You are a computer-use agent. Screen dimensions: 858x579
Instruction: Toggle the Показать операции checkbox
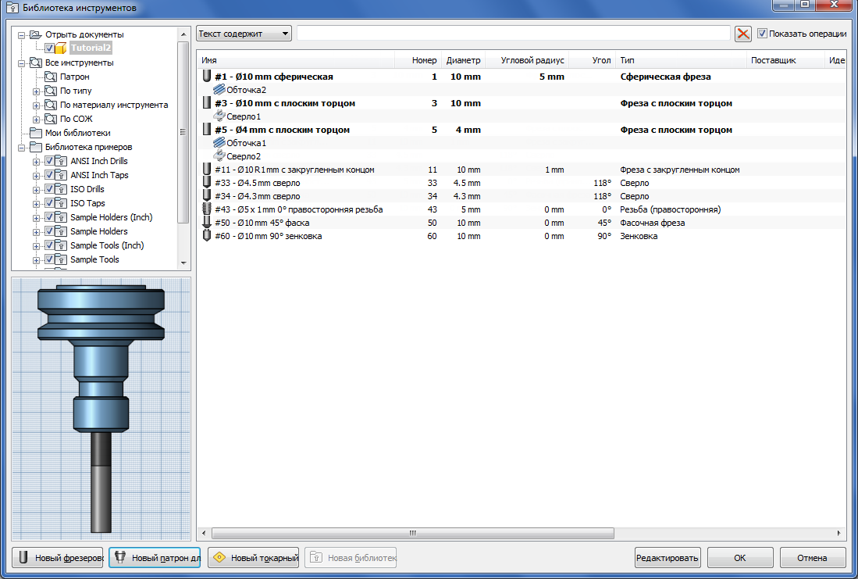click(x=762, y=34)
